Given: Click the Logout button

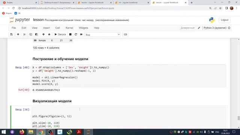Looking at the screenshot, I should (225, 20).
